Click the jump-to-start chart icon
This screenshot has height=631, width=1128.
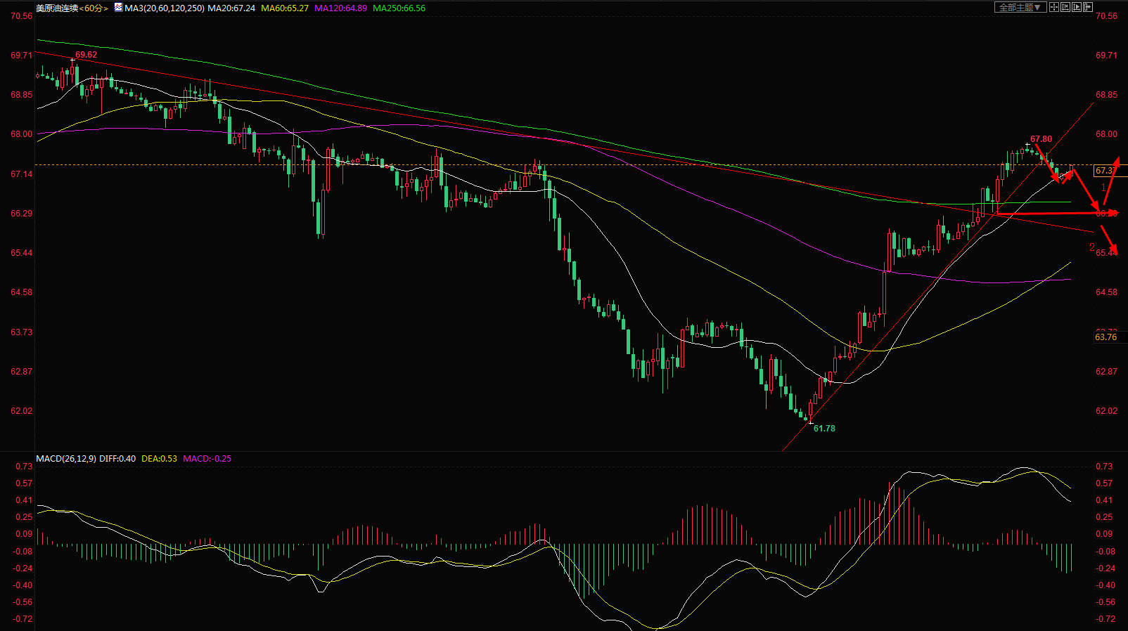1065,7
